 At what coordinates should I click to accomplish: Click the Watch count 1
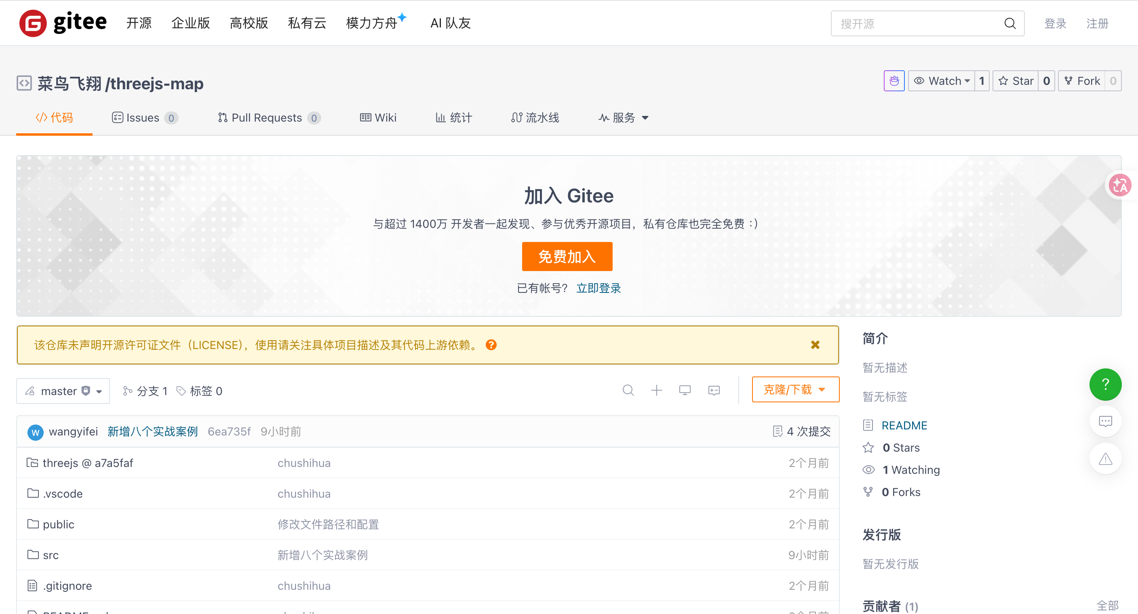(981, 81)
